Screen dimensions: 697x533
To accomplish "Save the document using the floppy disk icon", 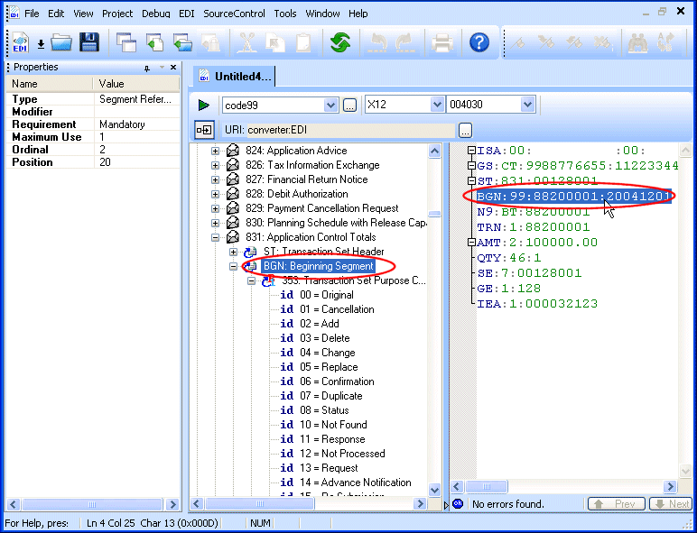I will (88, 41).
